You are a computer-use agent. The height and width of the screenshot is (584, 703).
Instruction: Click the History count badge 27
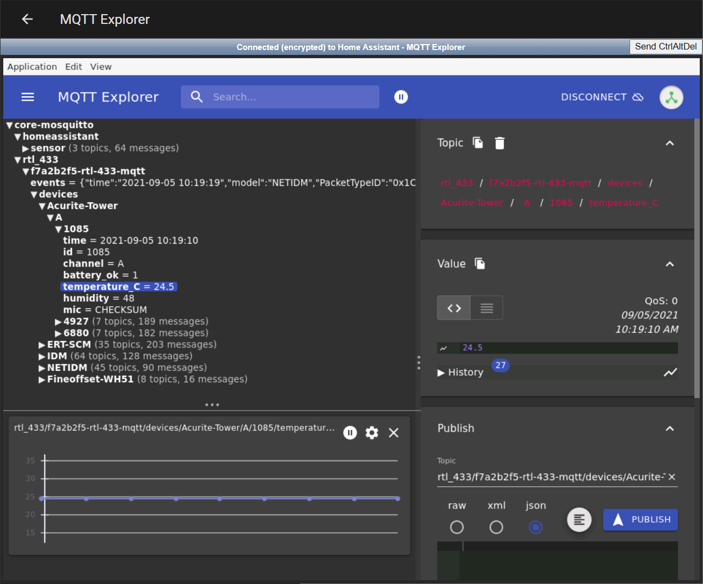501,365
